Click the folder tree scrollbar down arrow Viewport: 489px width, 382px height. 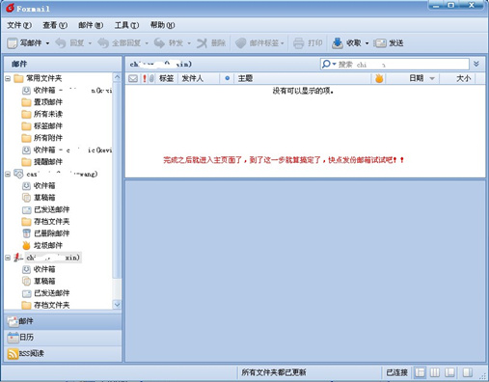117,304
